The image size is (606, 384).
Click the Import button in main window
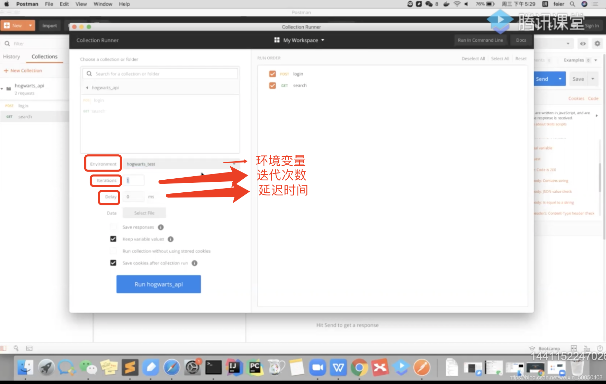click(50, 26)
